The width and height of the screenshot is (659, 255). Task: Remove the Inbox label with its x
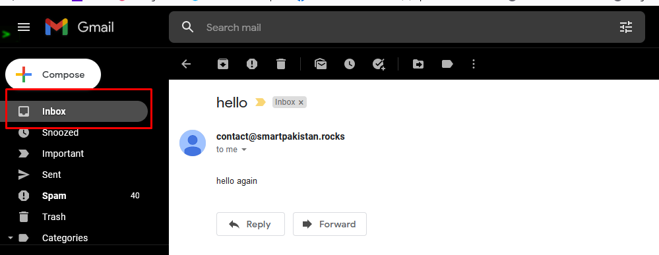[301, 103]
